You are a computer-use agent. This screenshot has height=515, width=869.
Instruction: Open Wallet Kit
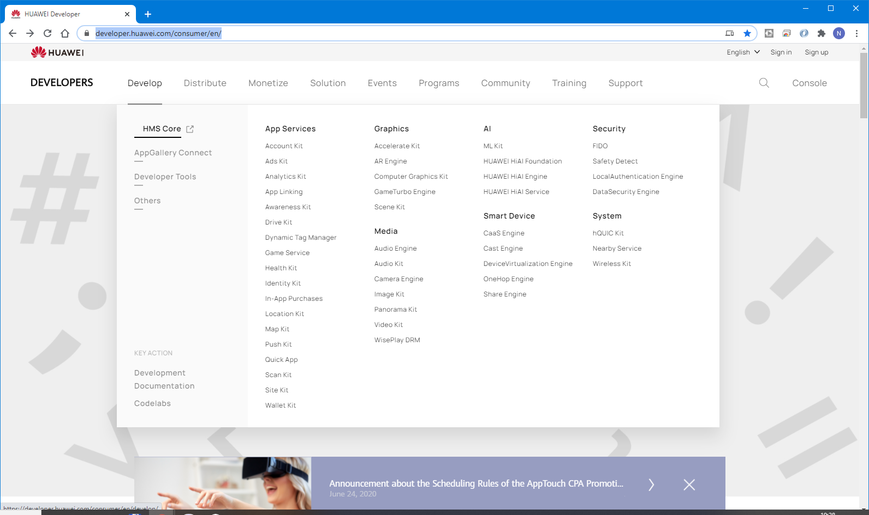pyautogui.click(x=281, y=405)
